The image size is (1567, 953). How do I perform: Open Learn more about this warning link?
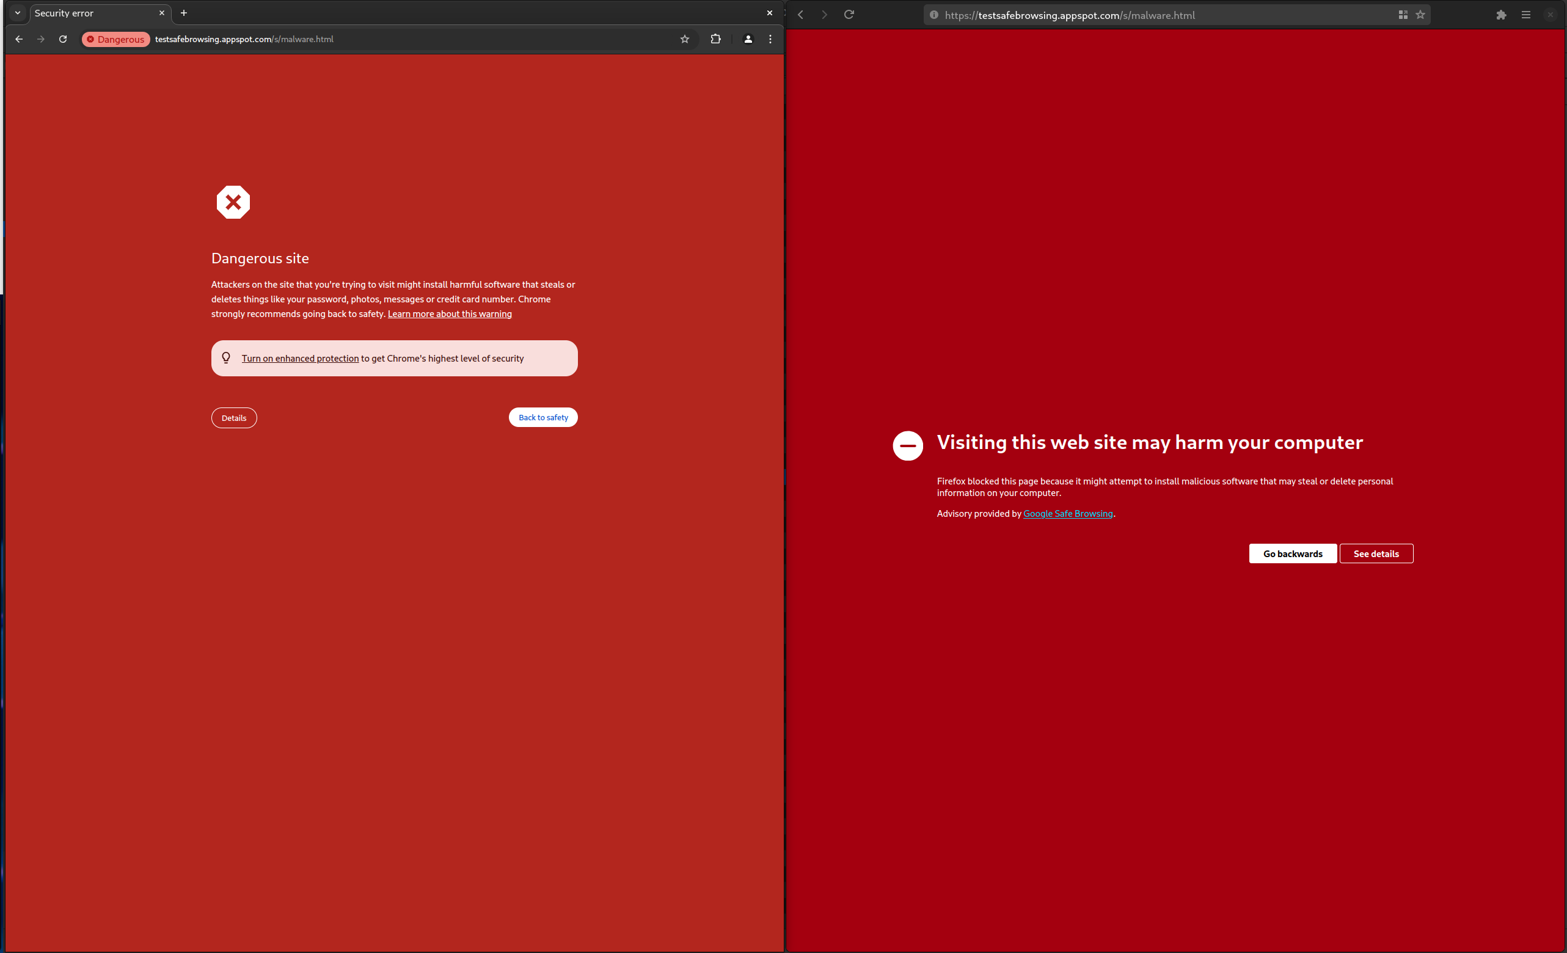tap(450, 314)
